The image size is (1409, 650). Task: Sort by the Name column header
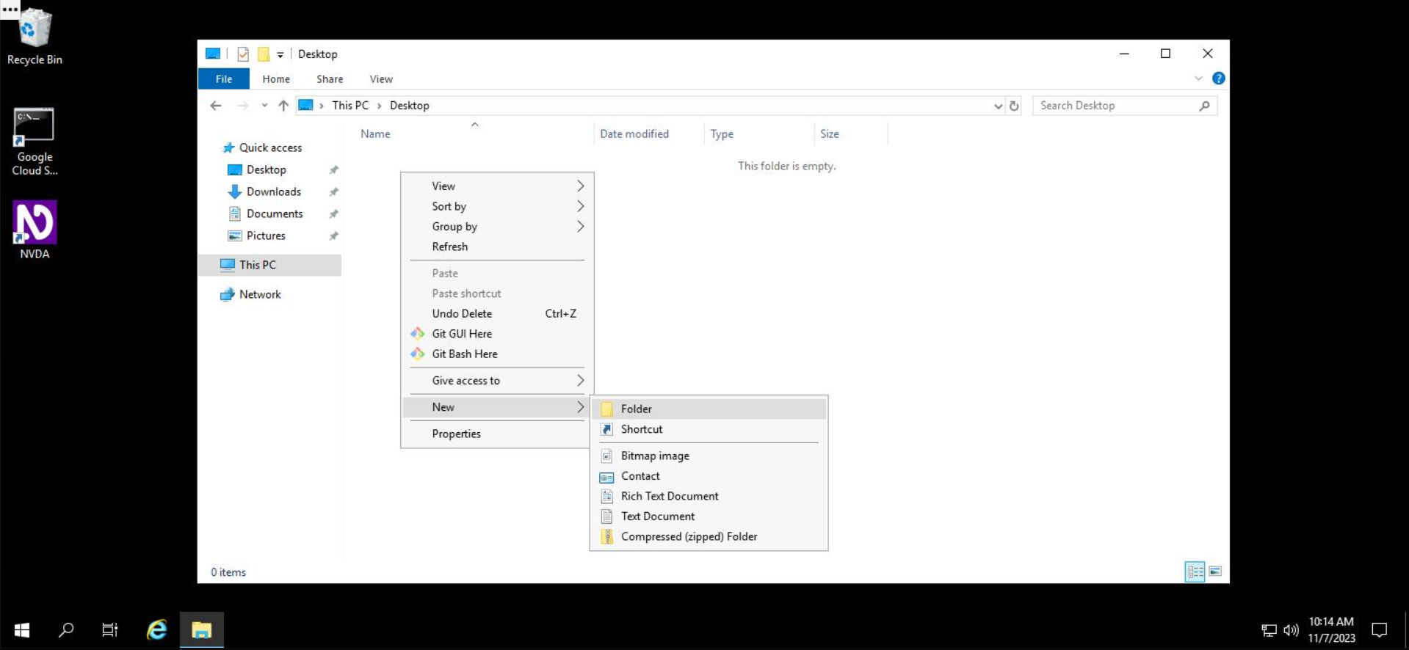[474, 134]
